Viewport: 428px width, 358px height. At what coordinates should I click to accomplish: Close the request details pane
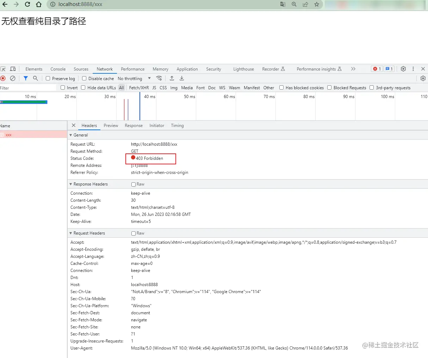(x=74, y=125)
